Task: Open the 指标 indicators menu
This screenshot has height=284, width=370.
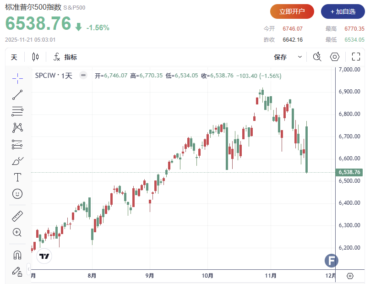Action: [x=65, y=57]
